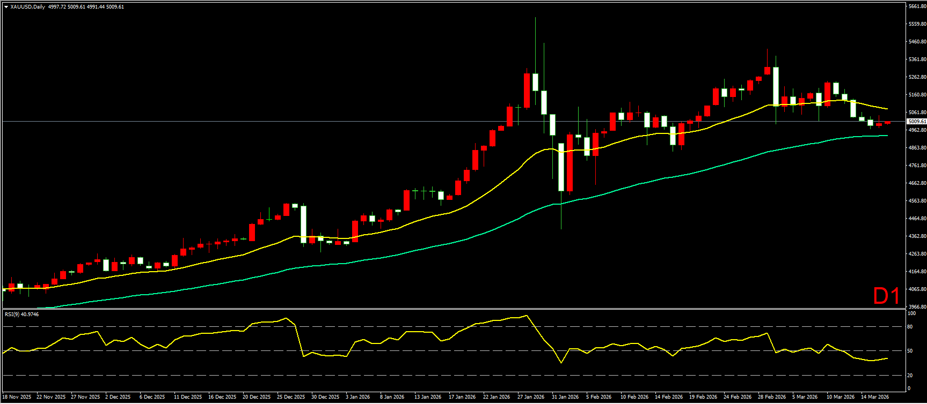The width and height of the screenshot is (927, 404).
Task: Click the end of the yellow moving average
Action: pos(887,109)
